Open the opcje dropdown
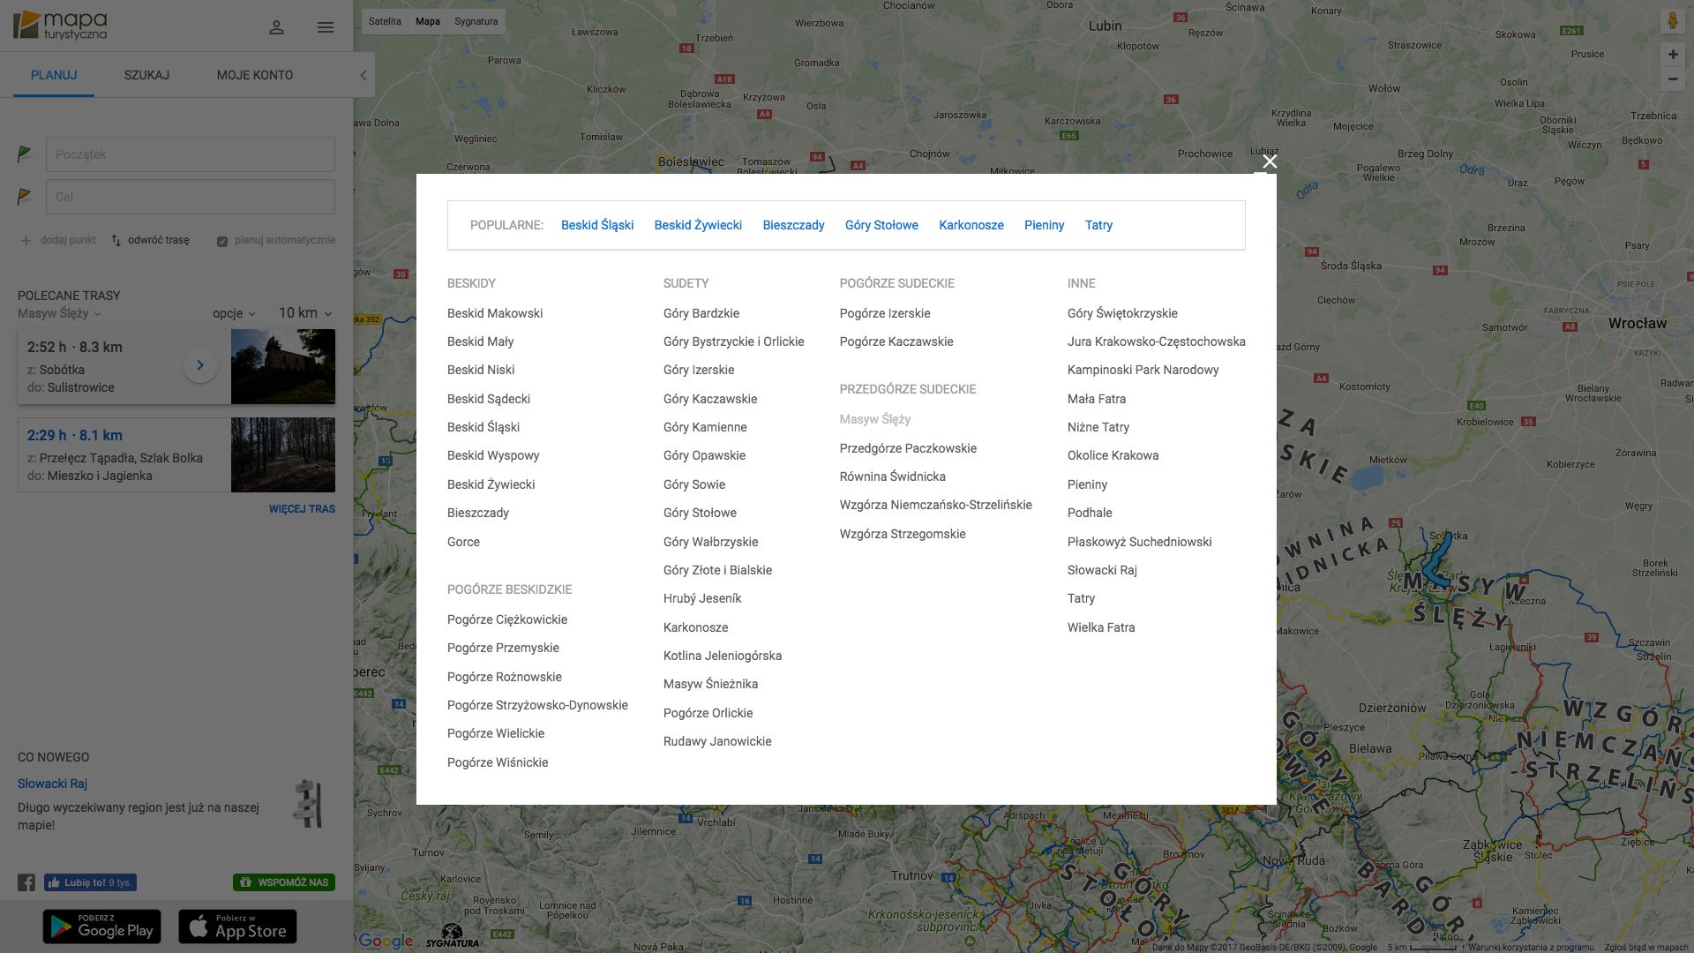The height and width of the screenshot is (953, 1694). click(234, 313)
